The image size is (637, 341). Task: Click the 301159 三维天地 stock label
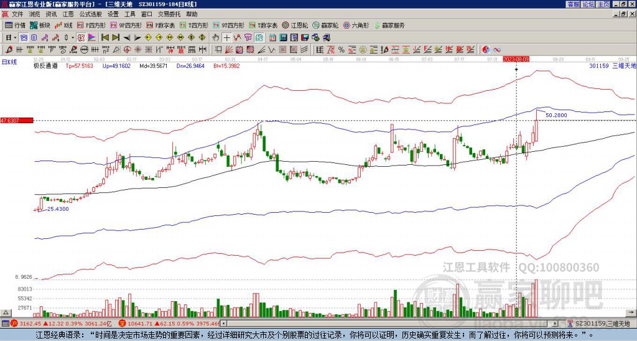(x=612, y=65)
